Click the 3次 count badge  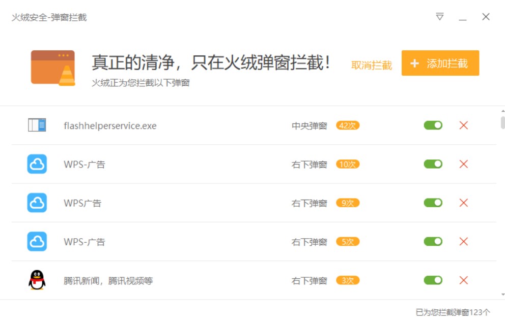tap(348, 280)
